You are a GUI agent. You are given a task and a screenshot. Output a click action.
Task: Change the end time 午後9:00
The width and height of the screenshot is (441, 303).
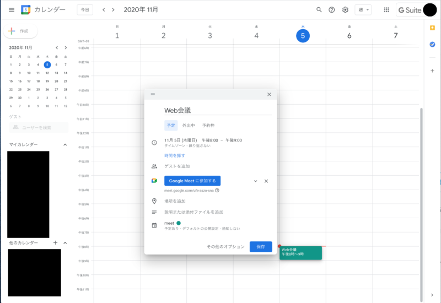tap(233, 140)
